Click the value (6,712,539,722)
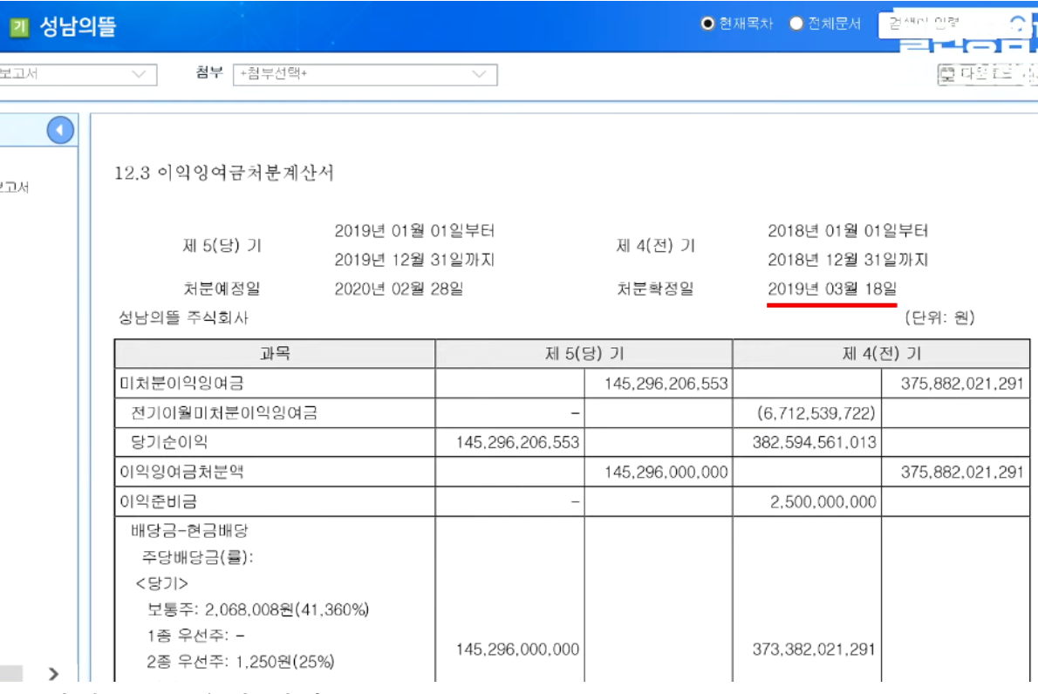Viewport: 1038px width, 694px height. [816, 413]
